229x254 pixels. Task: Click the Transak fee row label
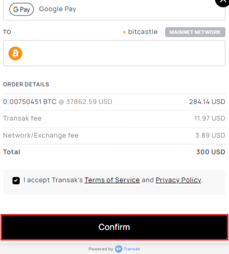22,118
